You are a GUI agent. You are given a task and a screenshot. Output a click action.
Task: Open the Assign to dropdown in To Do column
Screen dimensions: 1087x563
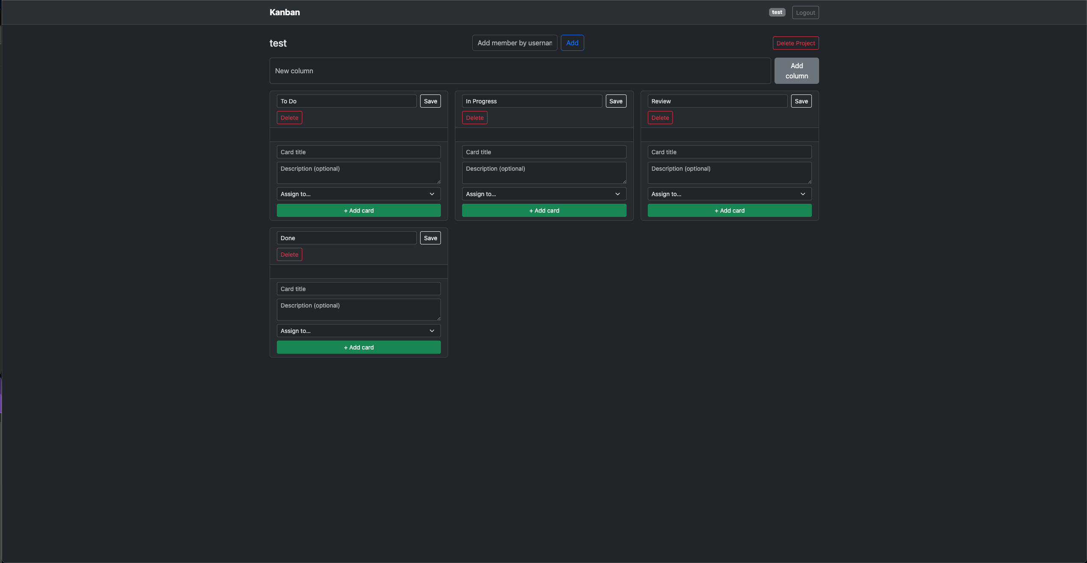pyautogui.click(x=358, y=194)
